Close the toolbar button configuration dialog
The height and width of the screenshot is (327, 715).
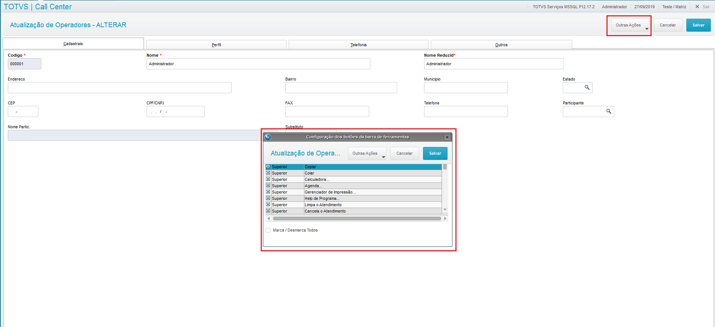tap(447, 137)
